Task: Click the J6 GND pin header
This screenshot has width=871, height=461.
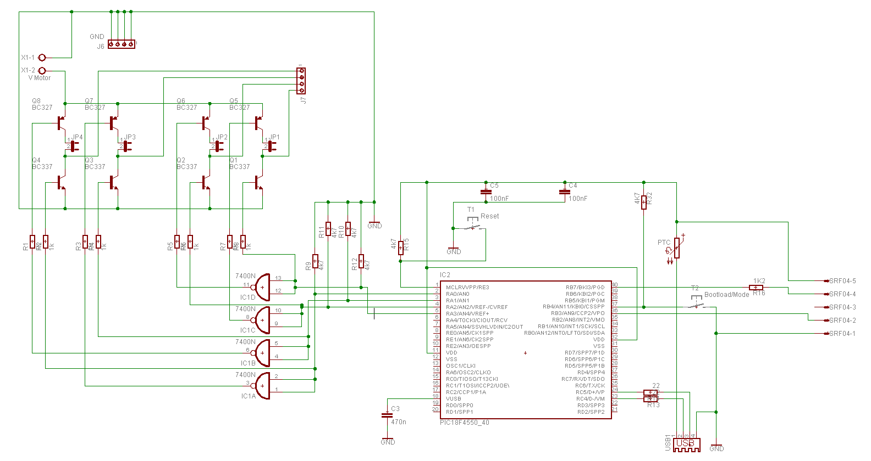Action: 121,44
